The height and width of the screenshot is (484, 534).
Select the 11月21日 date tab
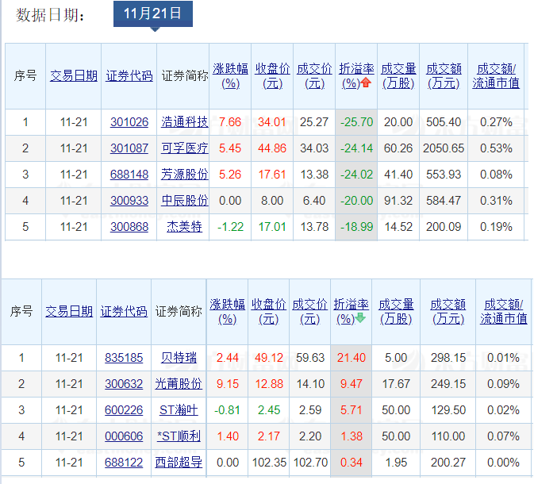tap(153, 13)
